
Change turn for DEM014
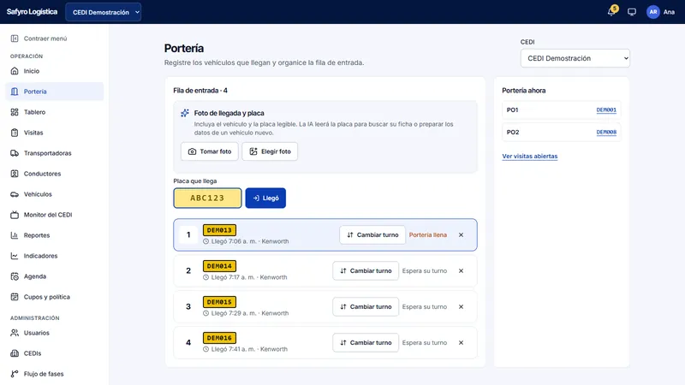366,270
